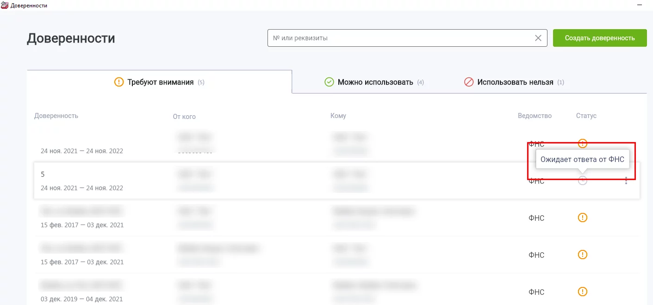Click the warning icon for the 03 дек. 2019 row
The height and width of the screenshot is (305, 653).
coord(583,292)
